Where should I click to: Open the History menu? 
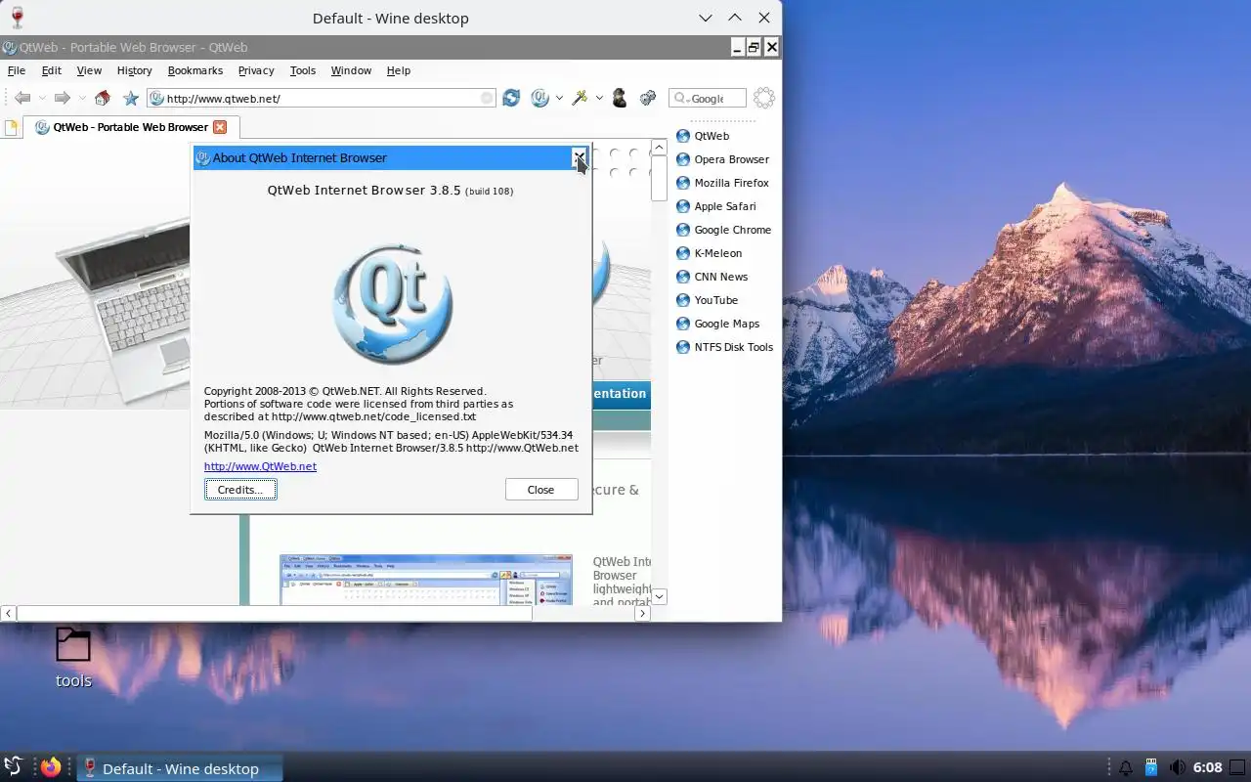(135, 70)
